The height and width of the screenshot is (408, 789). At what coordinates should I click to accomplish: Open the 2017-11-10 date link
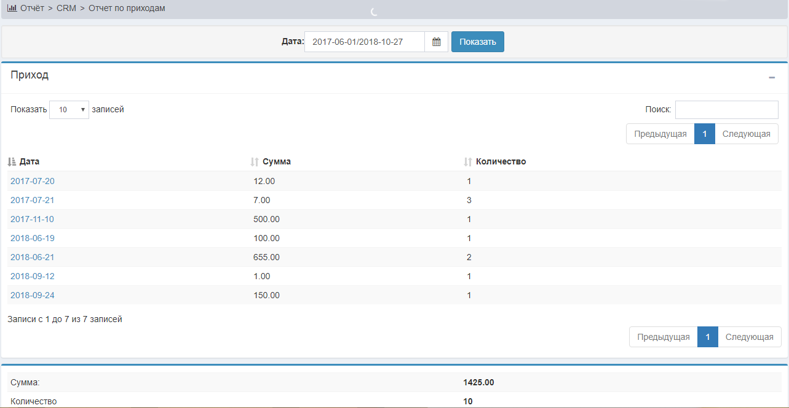(x=33, y=219)
